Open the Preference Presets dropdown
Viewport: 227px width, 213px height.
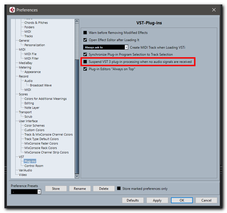pyautogui.click(x=39, y=192)
